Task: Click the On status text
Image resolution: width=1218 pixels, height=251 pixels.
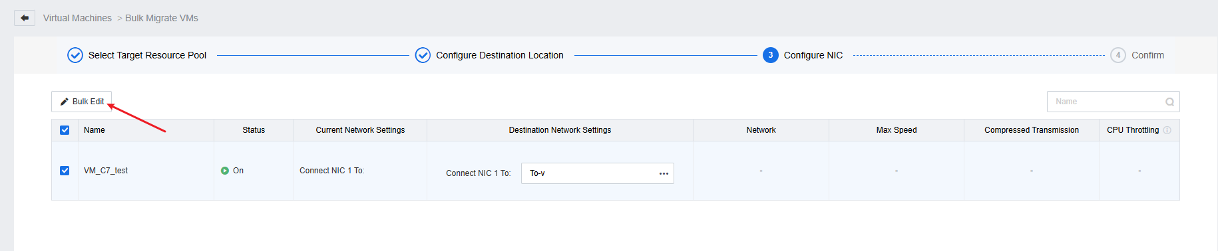Action: pyautogui.click(x=238, y=171)
